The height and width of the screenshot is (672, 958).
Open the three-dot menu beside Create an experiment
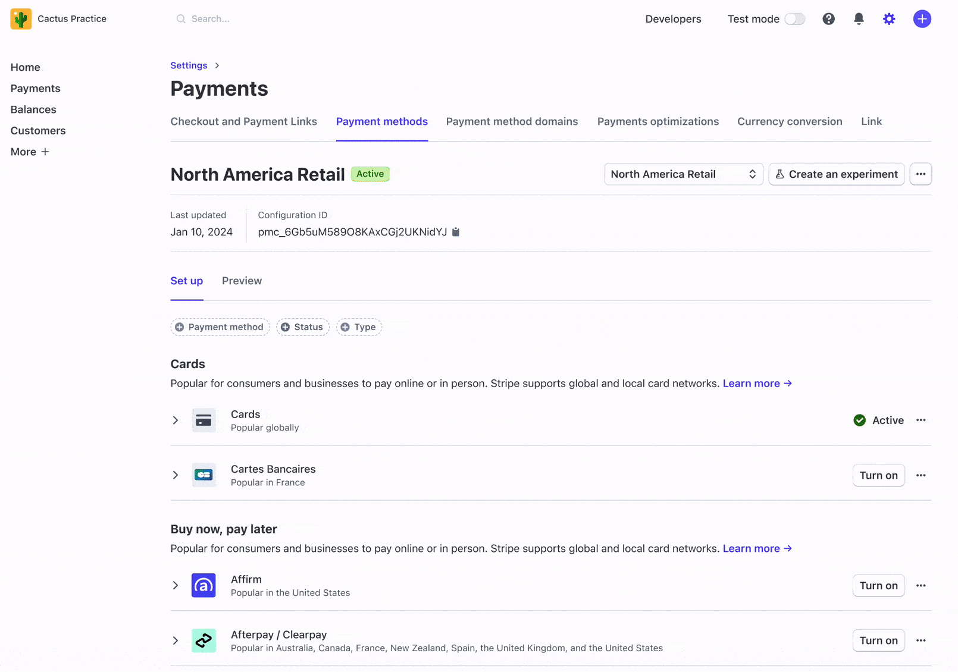tap(921, 174)
